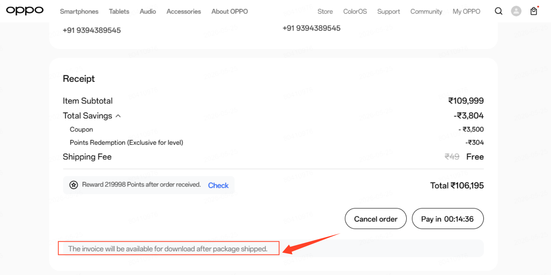Select the Shipping Fee label
The height and width of the screenshot is (275, 551).
pyautogui.click(x=87, y=157)
